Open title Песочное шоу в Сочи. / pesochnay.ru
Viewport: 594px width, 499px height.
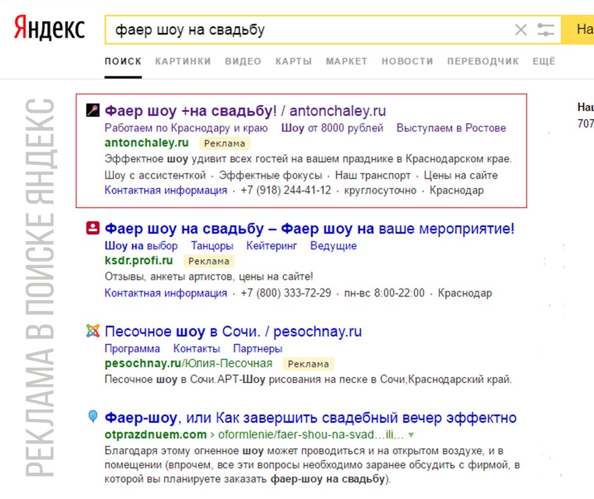[x=234, y=331]
